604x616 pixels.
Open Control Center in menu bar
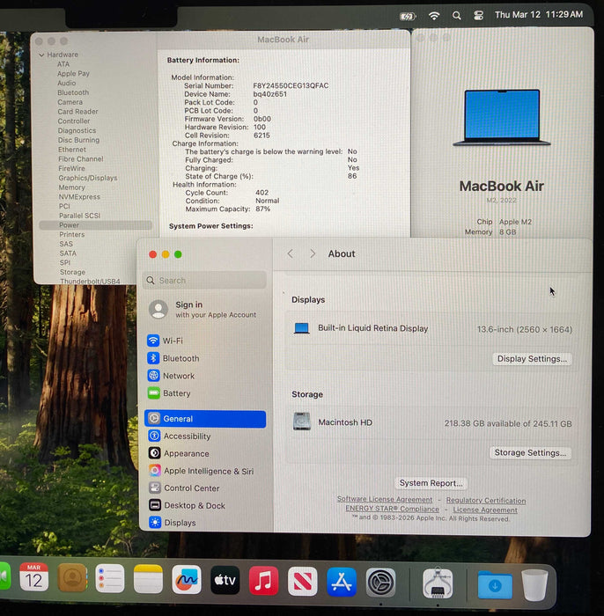(x=478, y=15)
